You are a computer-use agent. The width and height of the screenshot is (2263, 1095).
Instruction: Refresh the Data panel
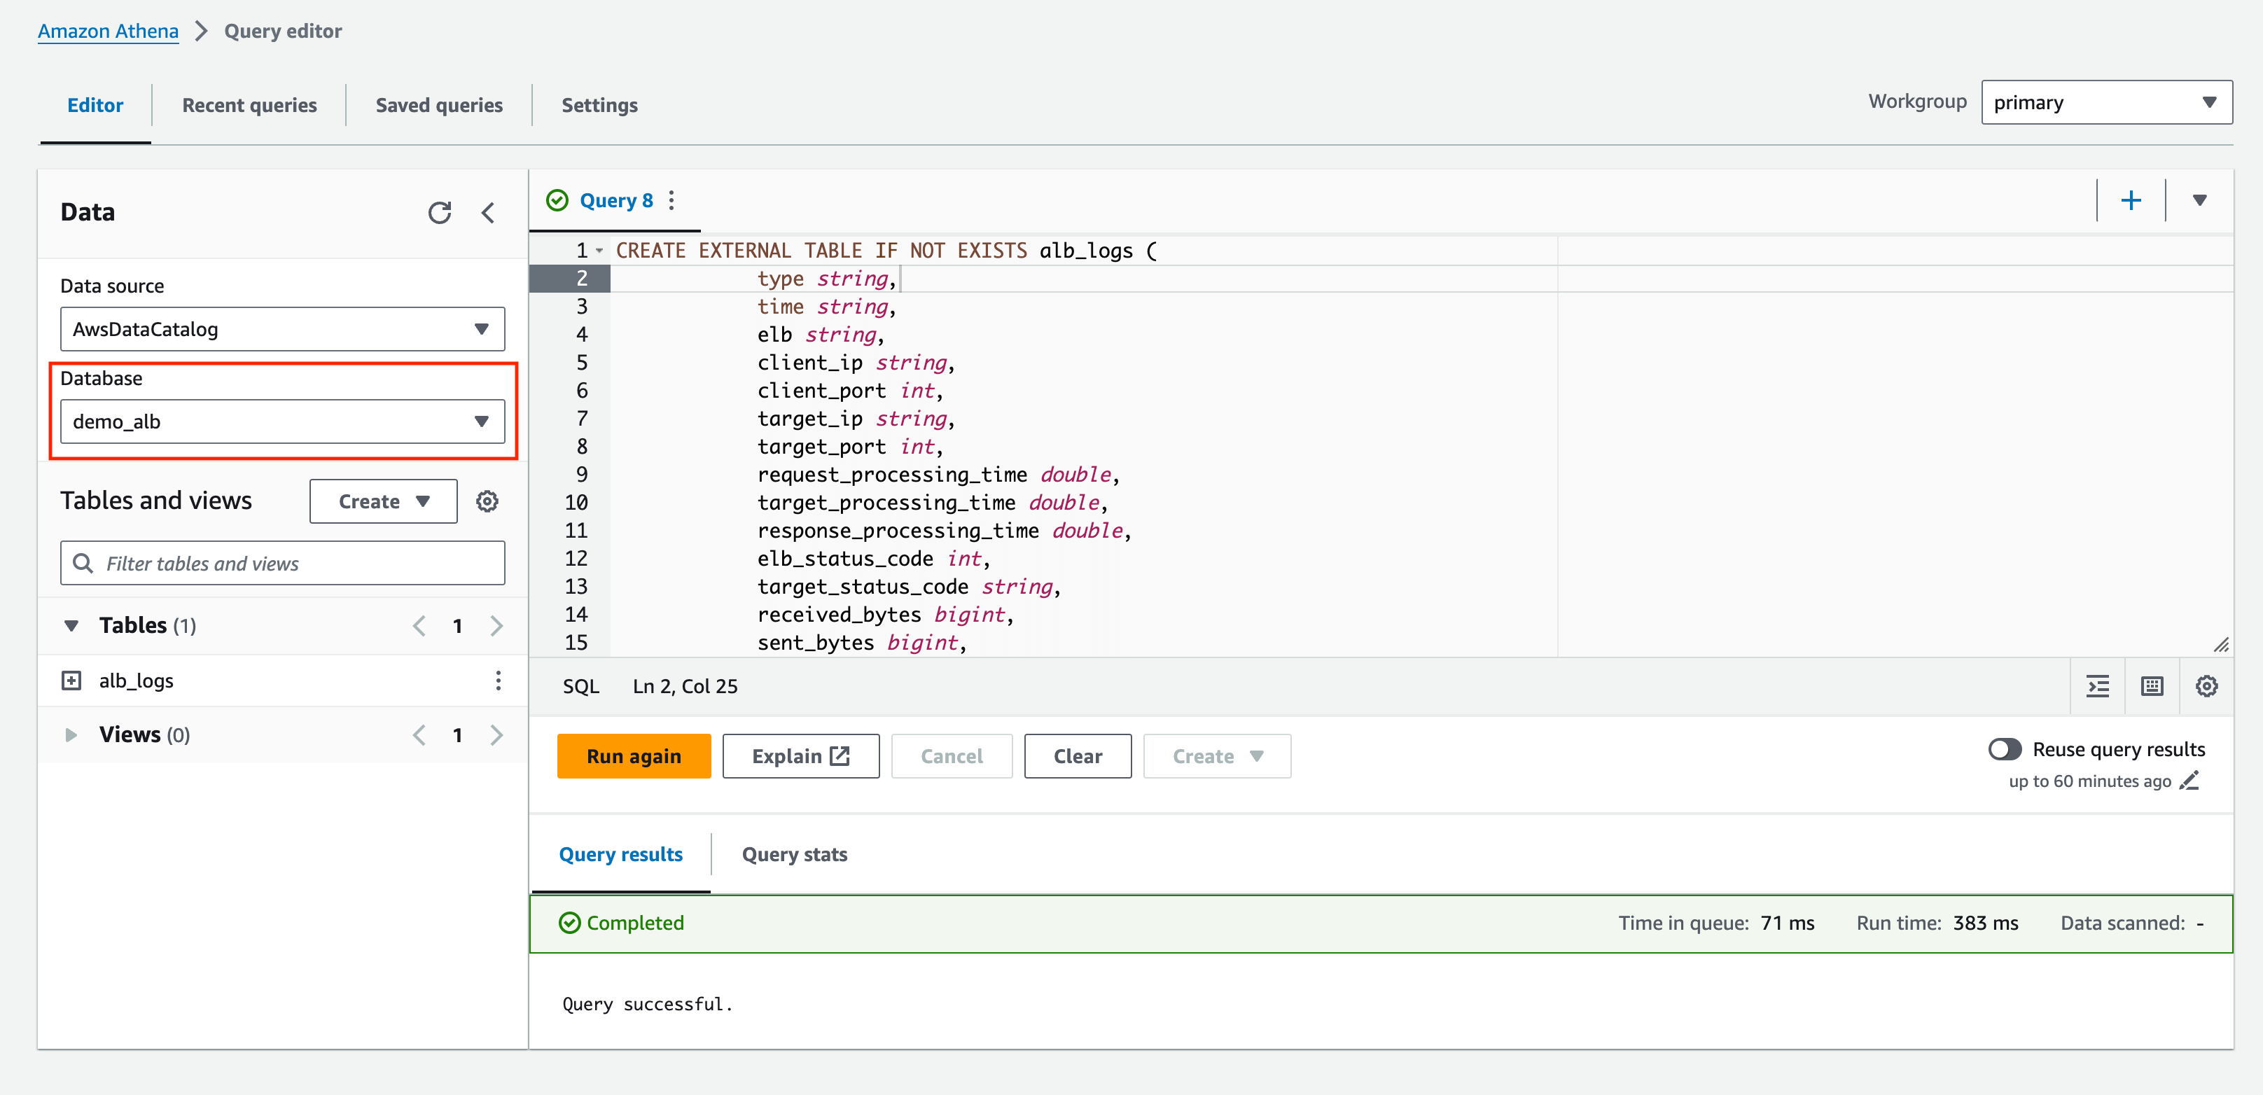439,213
